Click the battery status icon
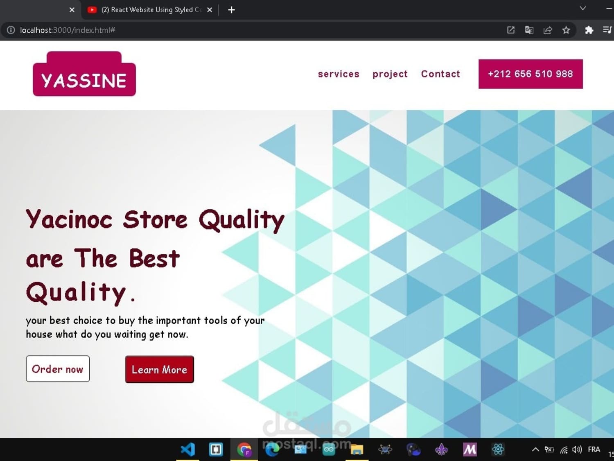This screenshot has height=461, width=614. pos(549,450)
